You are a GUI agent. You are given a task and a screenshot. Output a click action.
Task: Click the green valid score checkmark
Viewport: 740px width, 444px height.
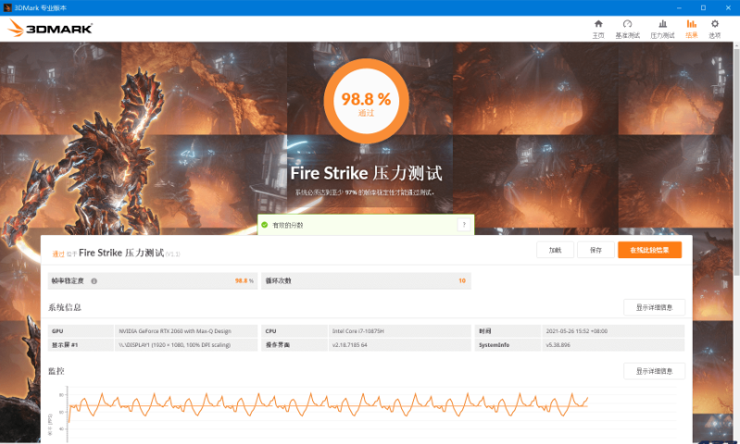(265, 225)
